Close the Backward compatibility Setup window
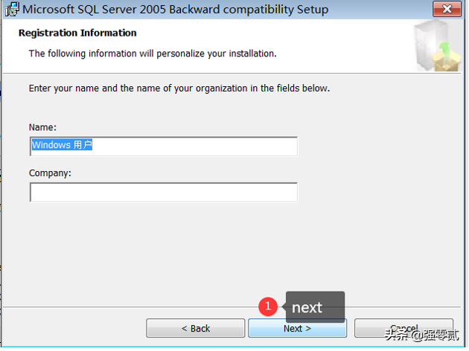Viewport: 469px width, 351px height. point(448,10)
